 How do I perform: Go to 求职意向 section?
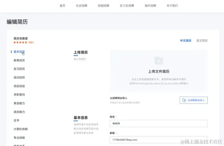(19, 95)
